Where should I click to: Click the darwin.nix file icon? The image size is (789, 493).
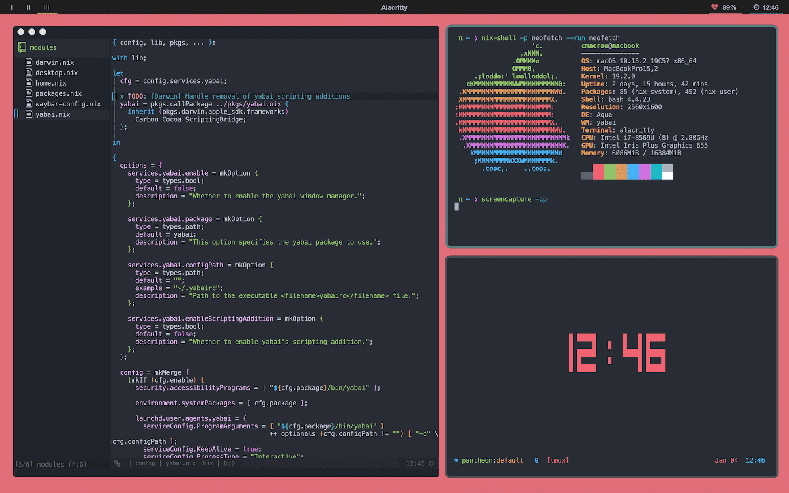click(x=29, y=62)
